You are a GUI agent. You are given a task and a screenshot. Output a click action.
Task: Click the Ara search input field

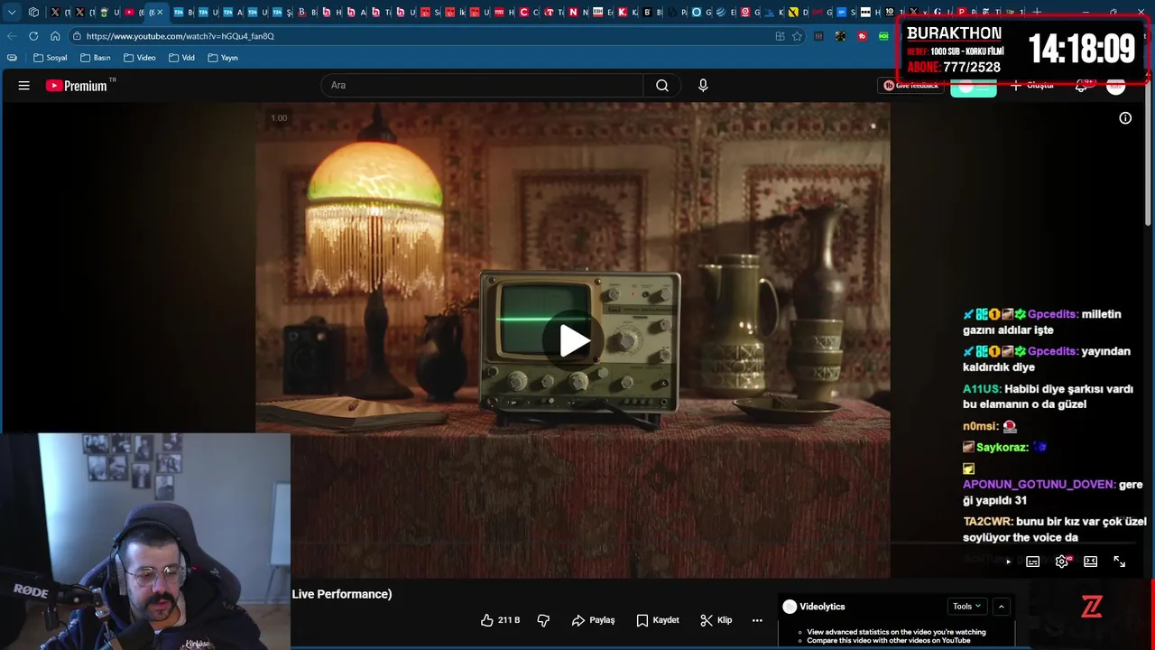[x=482, y=85]
